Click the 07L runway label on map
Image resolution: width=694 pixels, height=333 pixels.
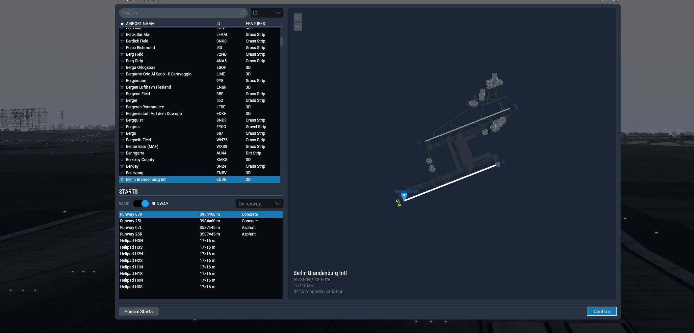click(x=420, y=143)
